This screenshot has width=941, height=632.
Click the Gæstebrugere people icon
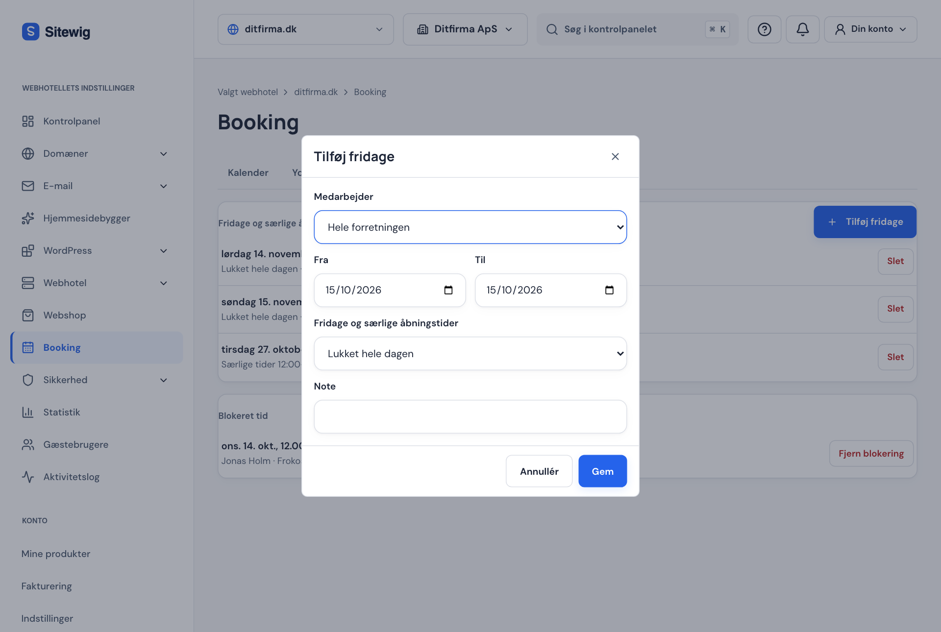coord(28,444)
